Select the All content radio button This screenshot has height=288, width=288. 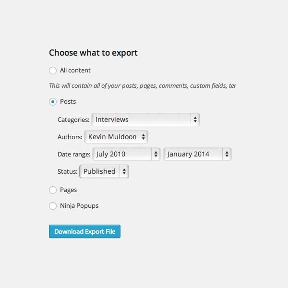pyautogui.click(x=53, y=71)
